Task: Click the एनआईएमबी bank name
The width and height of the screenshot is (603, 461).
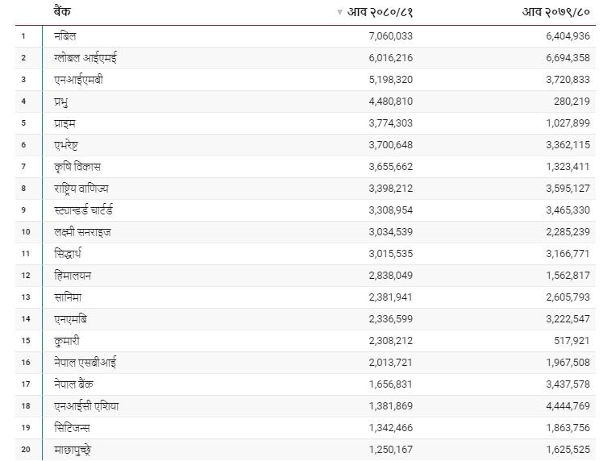Action: point(78,80)
